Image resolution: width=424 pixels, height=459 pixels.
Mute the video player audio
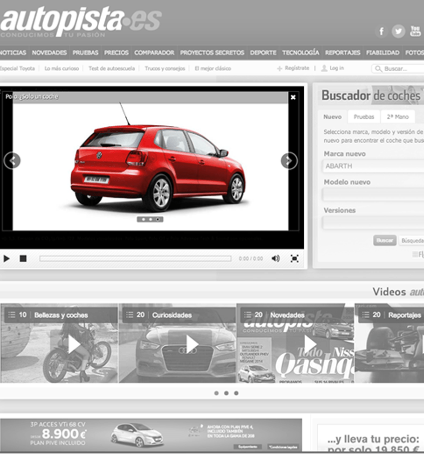(x=275, y=258)
